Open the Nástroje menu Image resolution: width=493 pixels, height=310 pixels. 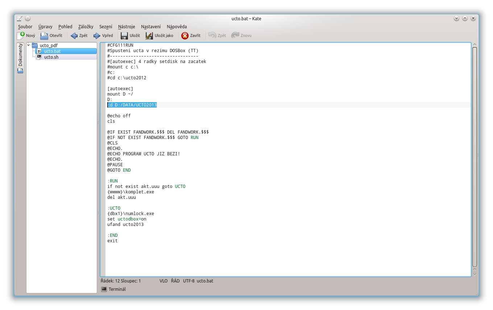coord(127,26)
